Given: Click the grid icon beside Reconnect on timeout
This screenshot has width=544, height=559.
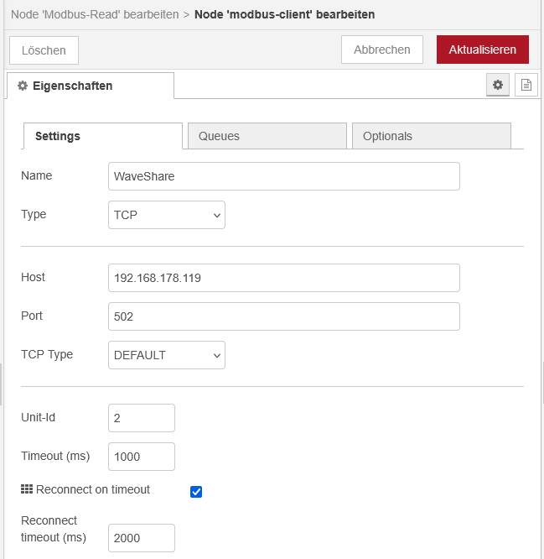Looking at the screenshot, I should click(26, 489).
